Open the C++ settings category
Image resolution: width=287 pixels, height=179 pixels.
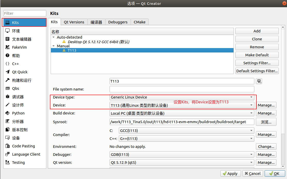coord(25,64)
